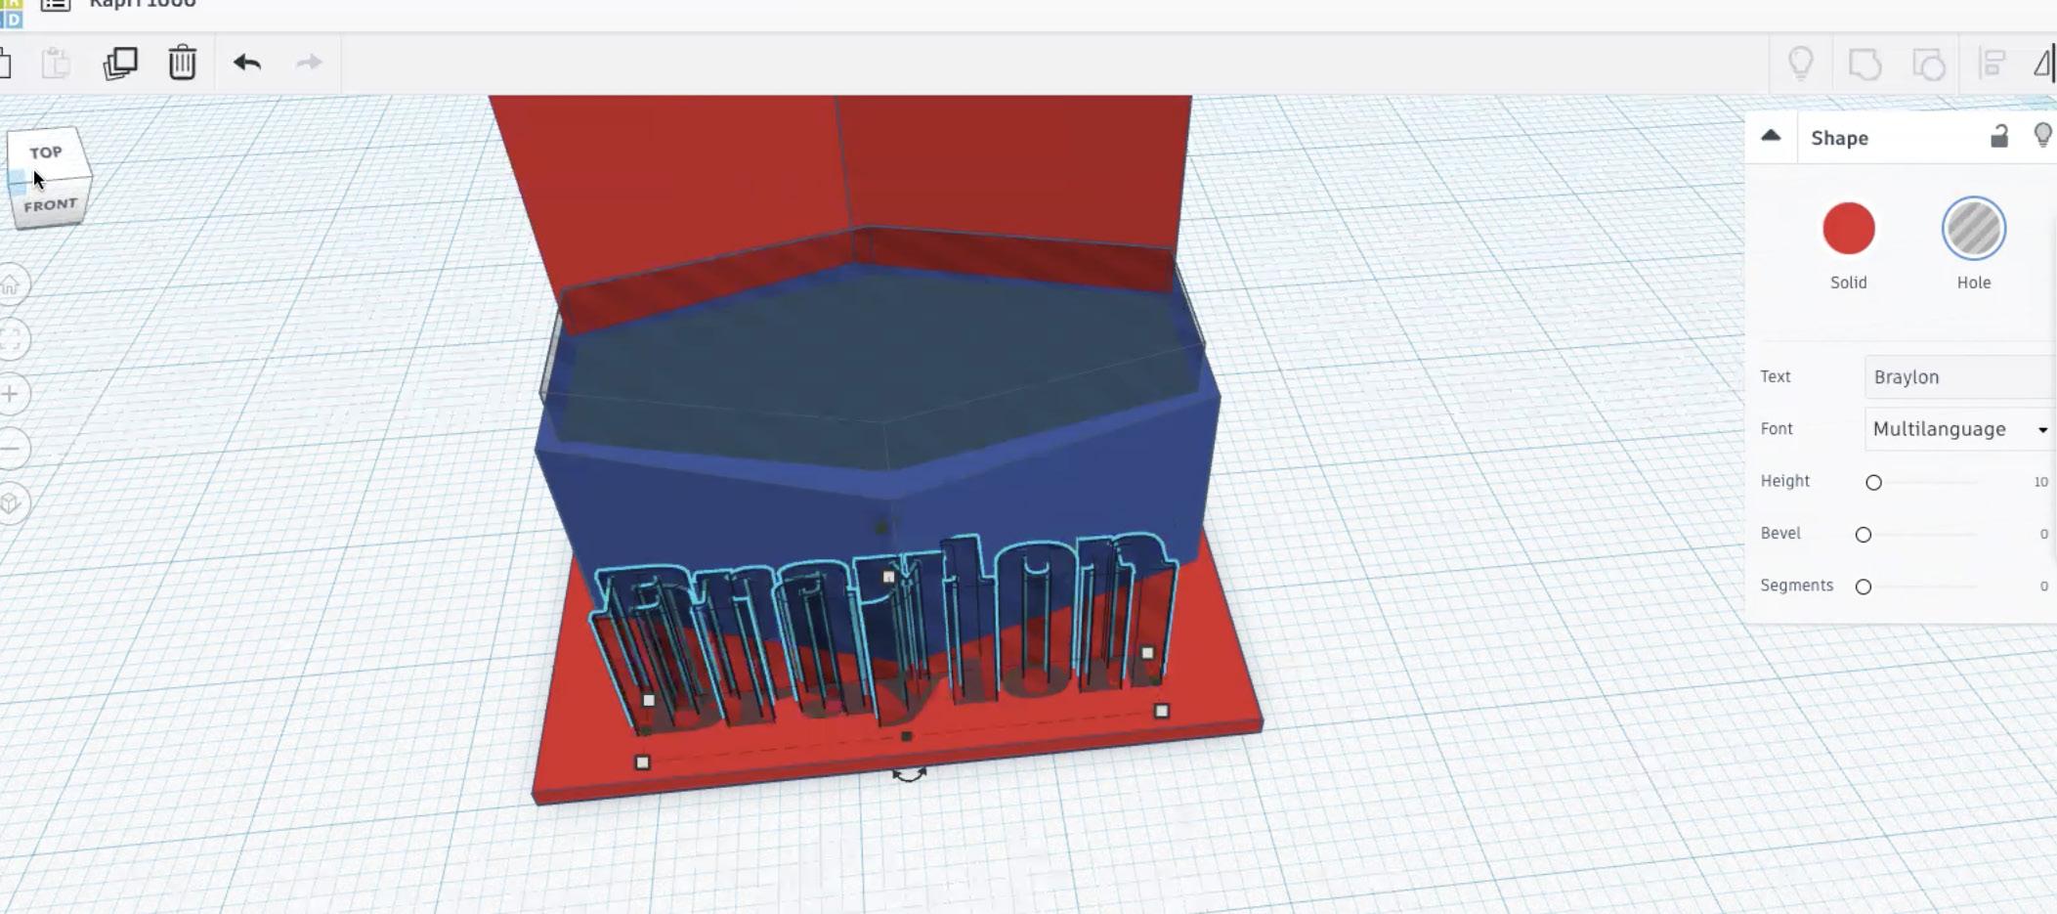This screenshot has height=914, width=2057.
Task: Click the TOP face of view cube
Action: (x=46, y=152)
